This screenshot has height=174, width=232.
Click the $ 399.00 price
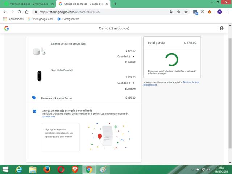130,51
